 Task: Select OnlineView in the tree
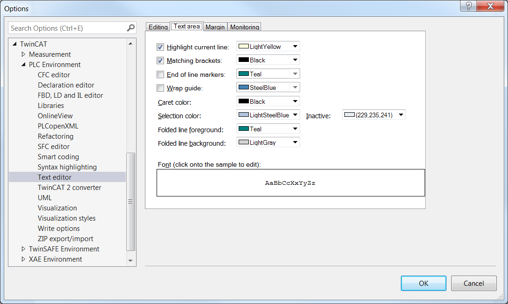point(55,116)
